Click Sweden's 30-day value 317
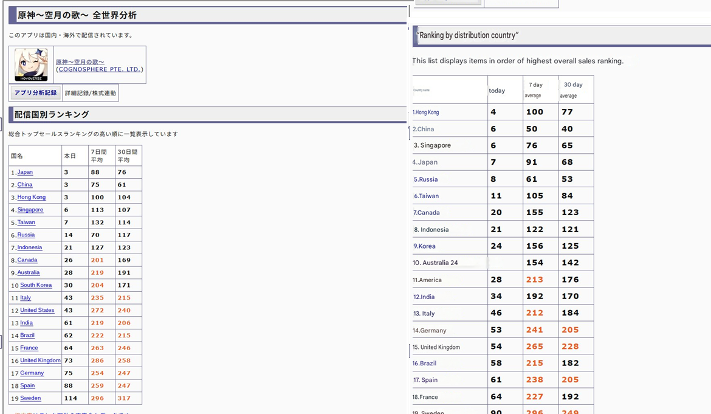 (x=124, y=398)
